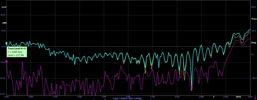Click the 'Level = 2.27 dBi' tooltip line

click(x=16, y=55)
